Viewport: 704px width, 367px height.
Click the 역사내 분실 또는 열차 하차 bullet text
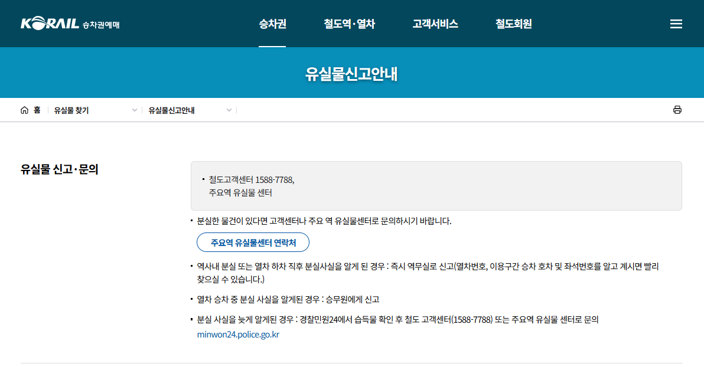428,273
